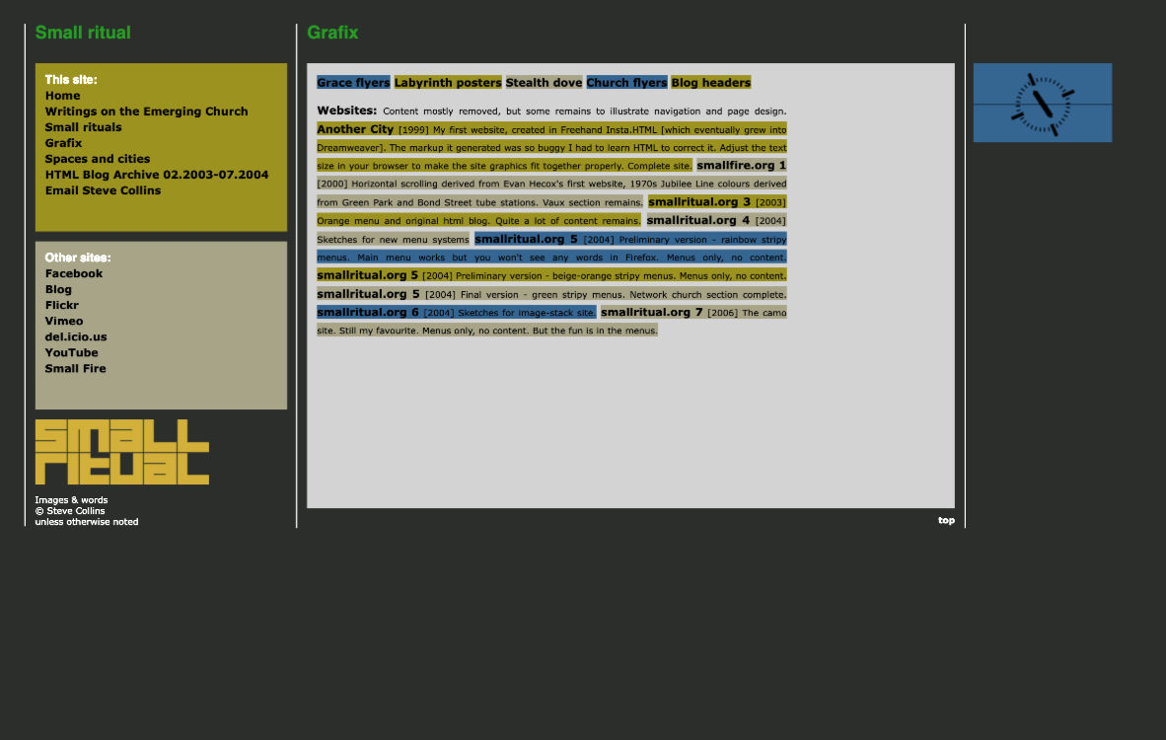Select the Stealth dove section
Viewport: 1166px width, 740px height.
coord(544,83)
